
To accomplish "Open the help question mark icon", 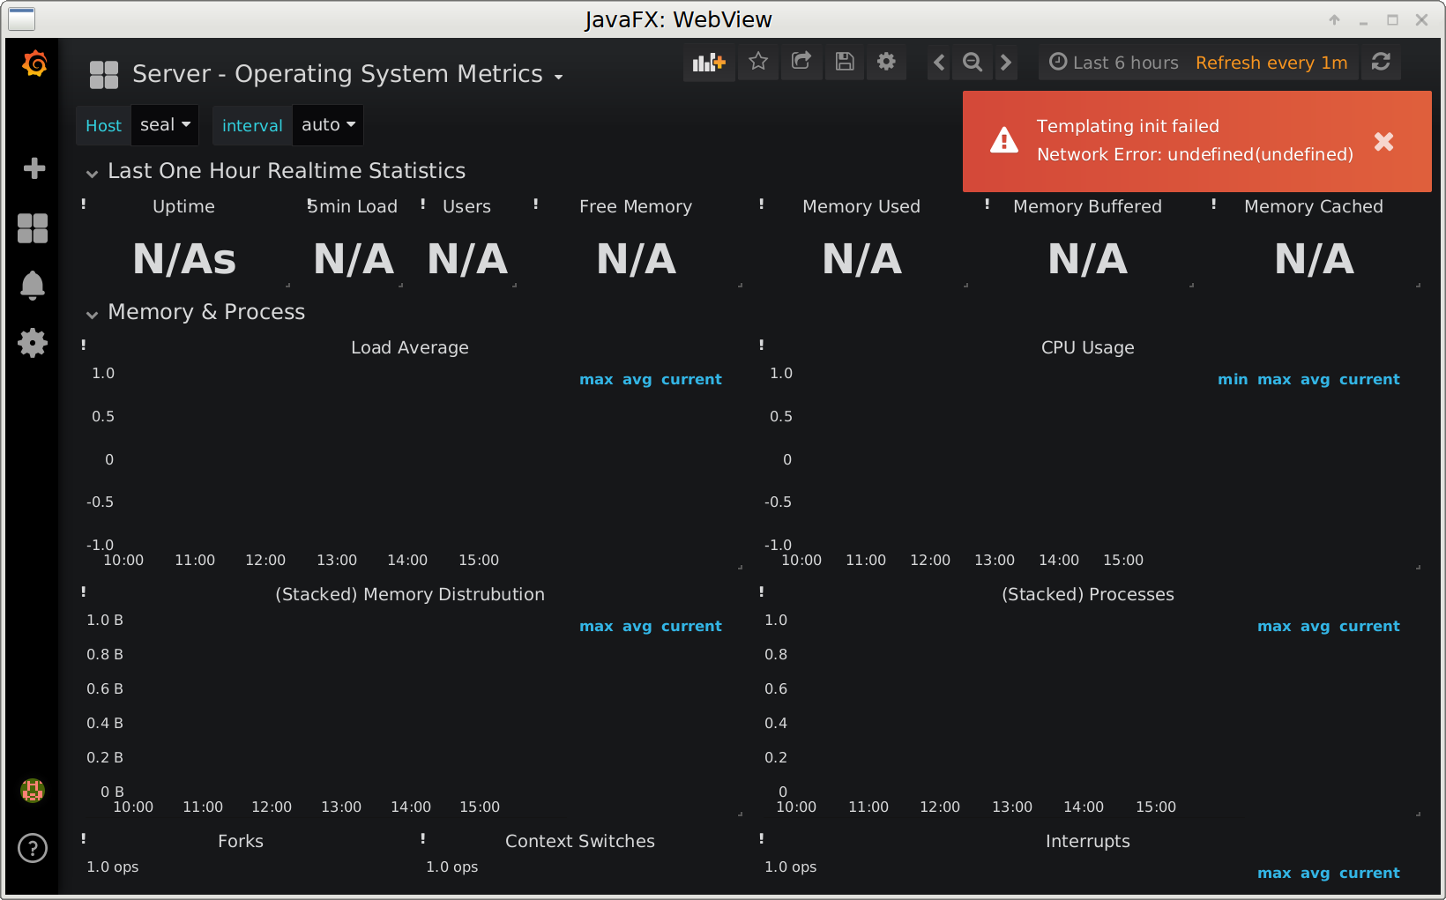I will point(33,848).
